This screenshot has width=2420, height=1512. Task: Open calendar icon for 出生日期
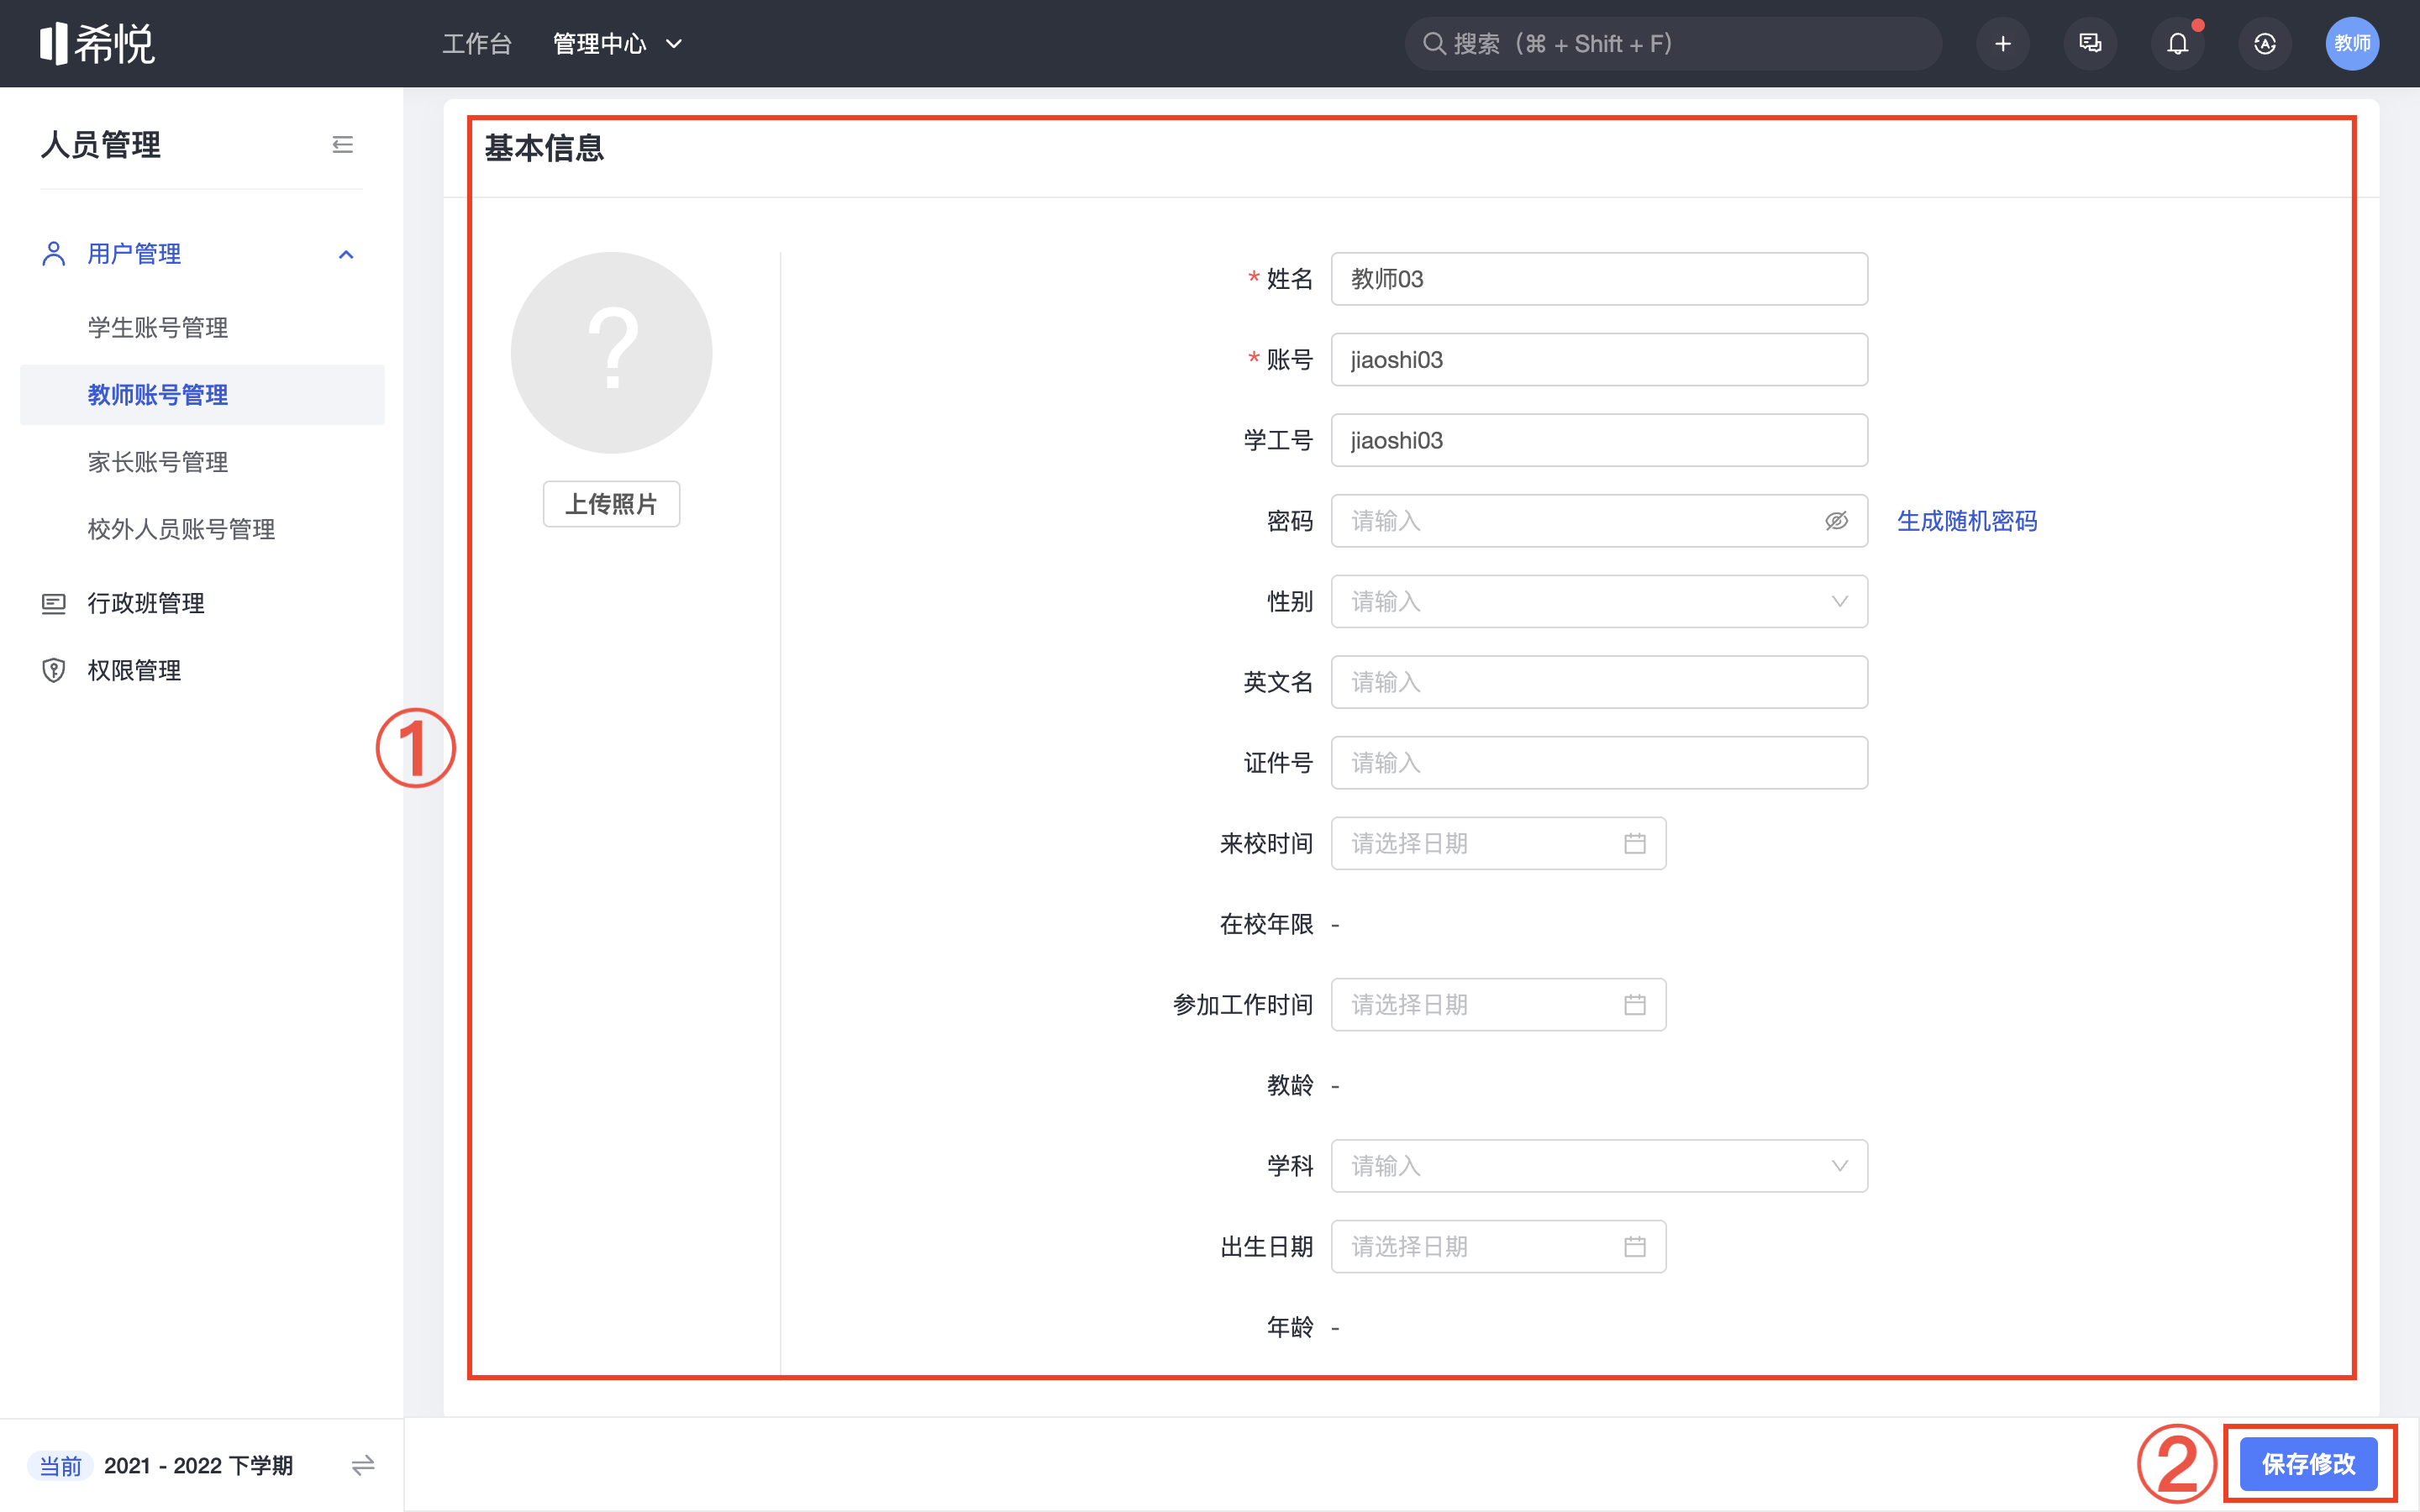pos(1635,1246)
